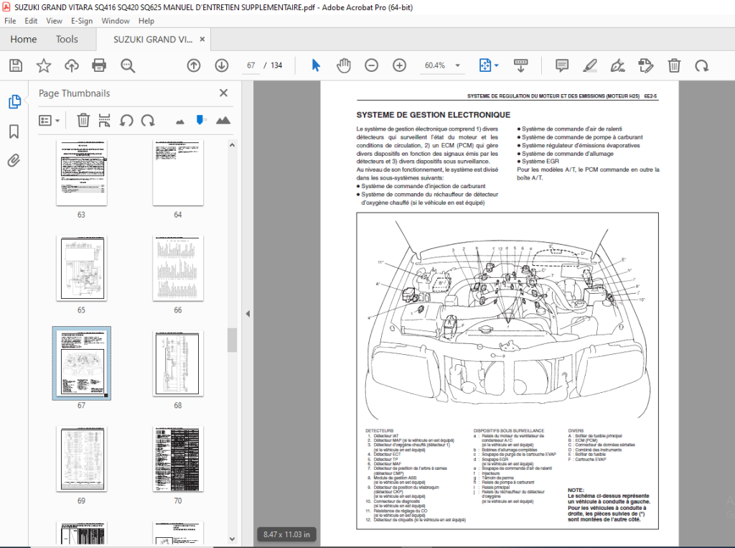Select page 64 thumbnail

178,172
